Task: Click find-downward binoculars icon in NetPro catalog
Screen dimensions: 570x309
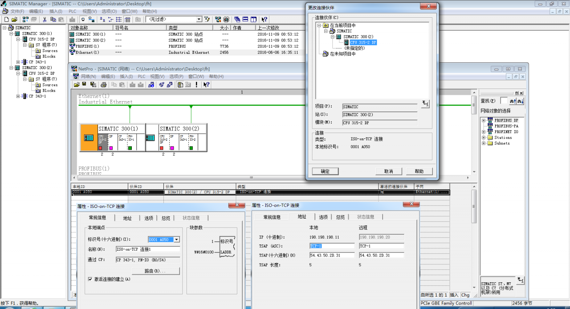Action: 520,101
